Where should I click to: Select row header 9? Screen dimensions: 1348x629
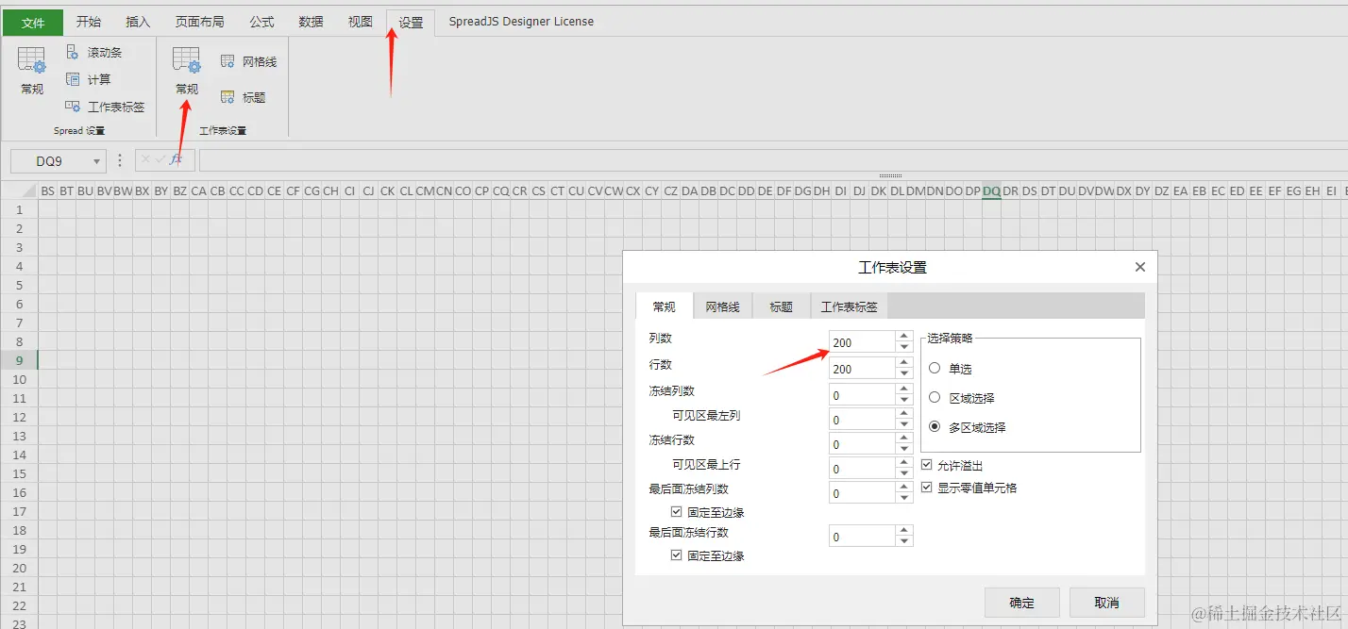pyautogui.click(x=18, y=360)
